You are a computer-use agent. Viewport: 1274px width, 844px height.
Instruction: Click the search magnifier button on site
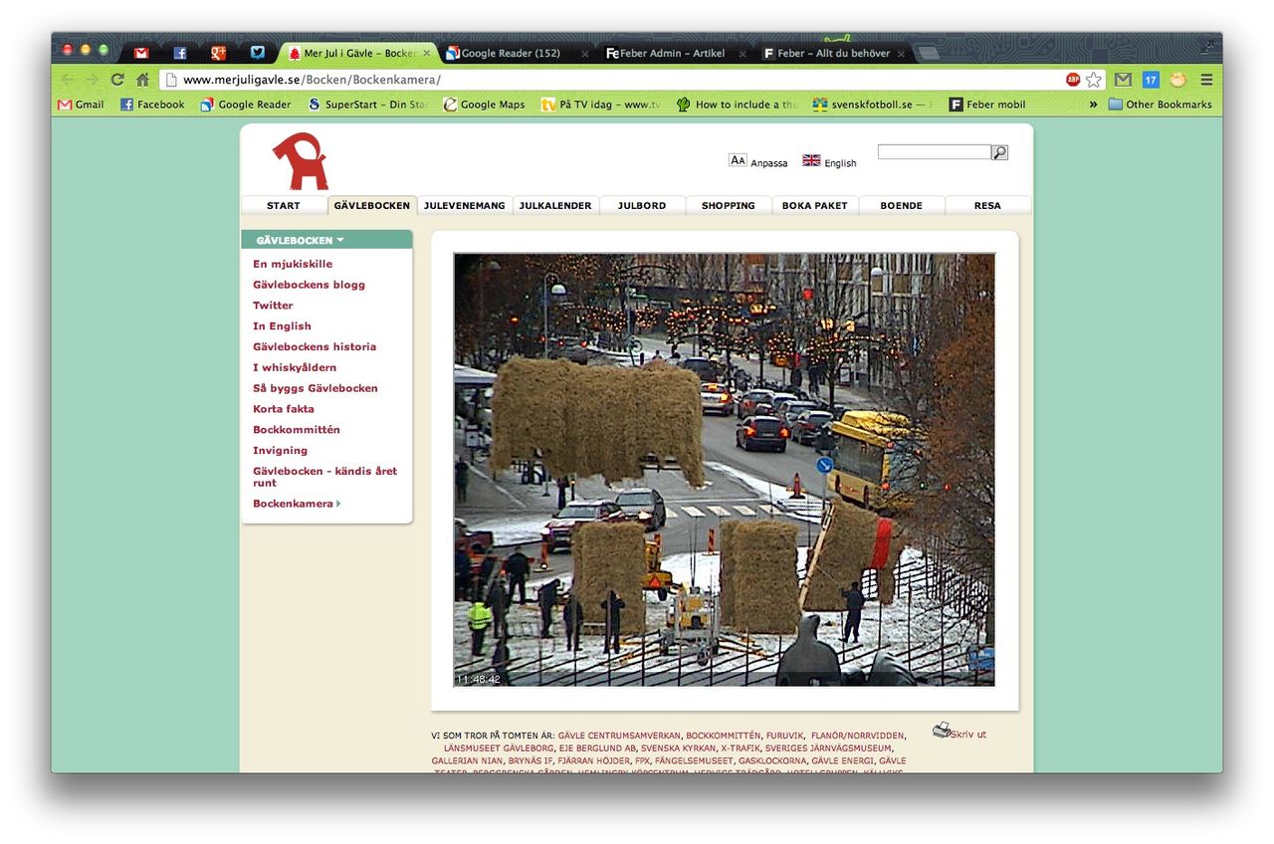pyautogui.click(x=999, y=152)
